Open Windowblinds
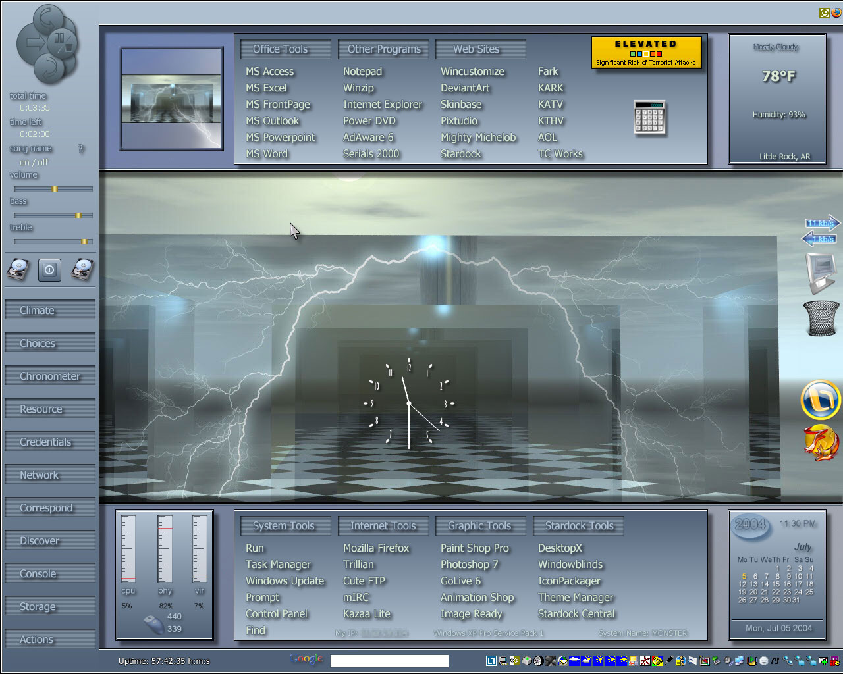This screenshot has height=674, width=843. [570, 565]
